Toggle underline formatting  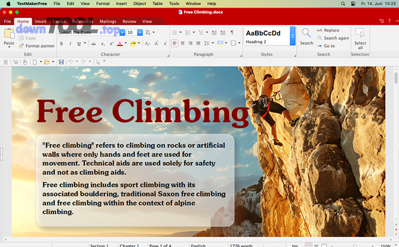[79, 44]
